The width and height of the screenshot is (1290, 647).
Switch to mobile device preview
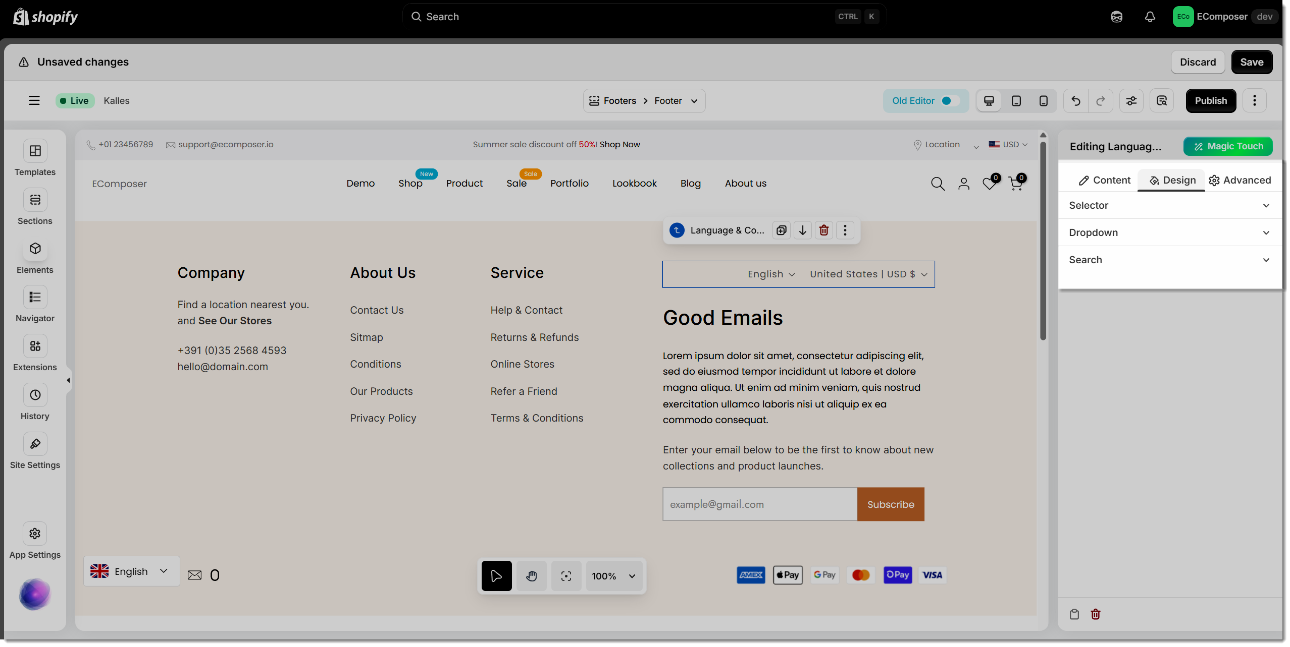pos(1043,101)
